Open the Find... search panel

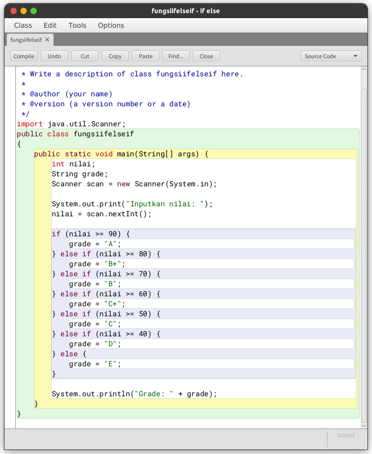pyautogui.click(x=176, y=56)
